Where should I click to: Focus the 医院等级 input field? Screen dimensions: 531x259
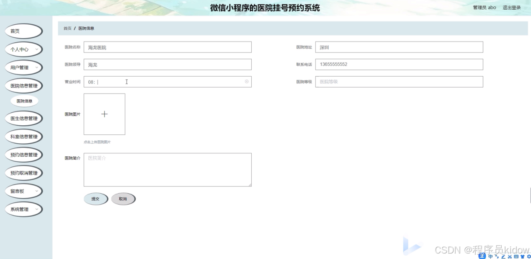click(399, 82)
